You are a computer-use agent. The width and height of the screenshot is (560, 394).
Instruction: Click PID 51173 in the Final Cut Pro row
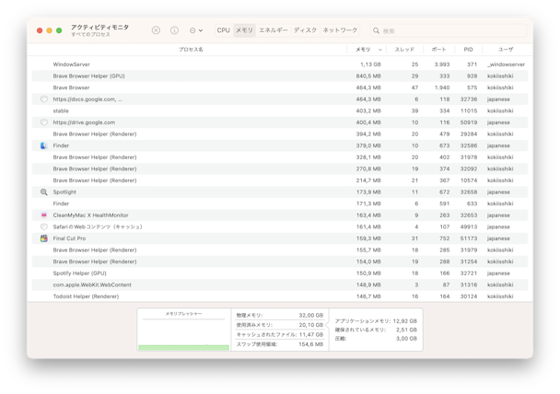click(x=469, y=238)
